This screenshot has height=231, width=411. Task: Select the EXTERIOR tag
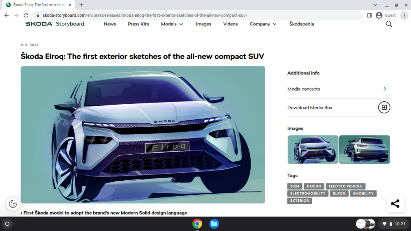[x=299, y=201]
